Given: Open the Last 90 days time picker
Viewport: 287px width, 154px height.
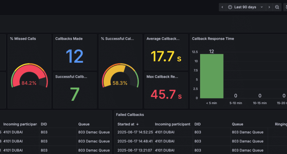Looking at the screenshot, I should point(246,7).
